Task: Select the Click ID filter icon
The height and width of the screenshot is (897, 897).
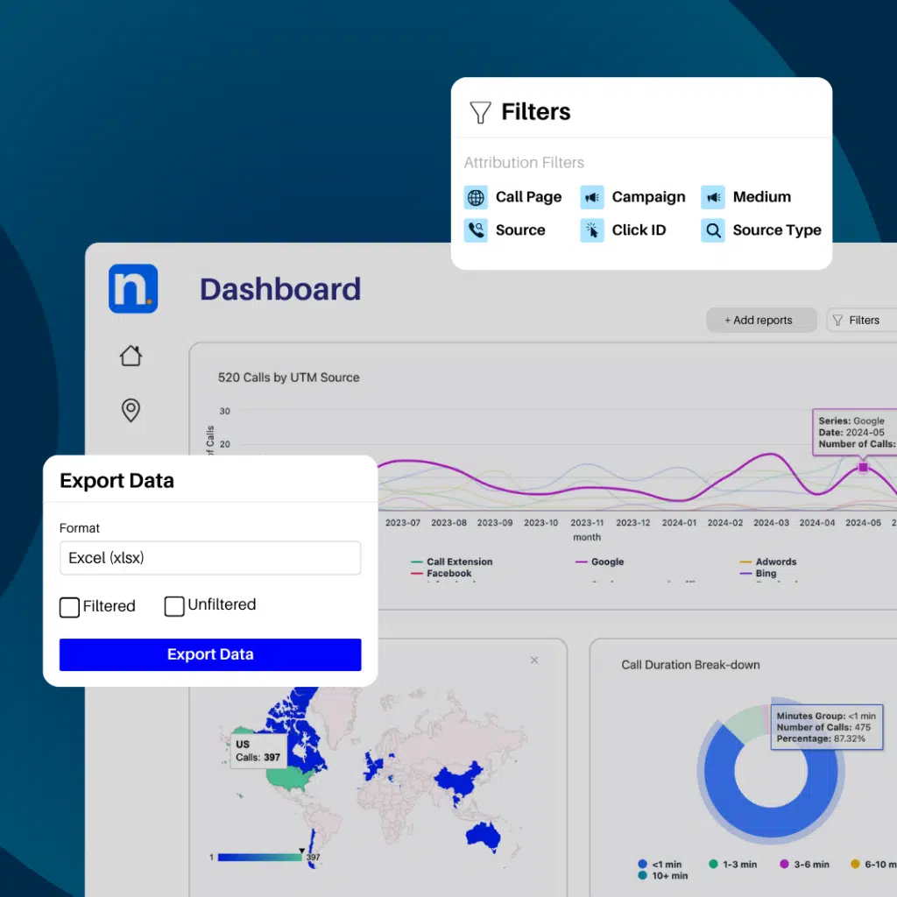Action: pyautogui.click(x=593, y=230)
